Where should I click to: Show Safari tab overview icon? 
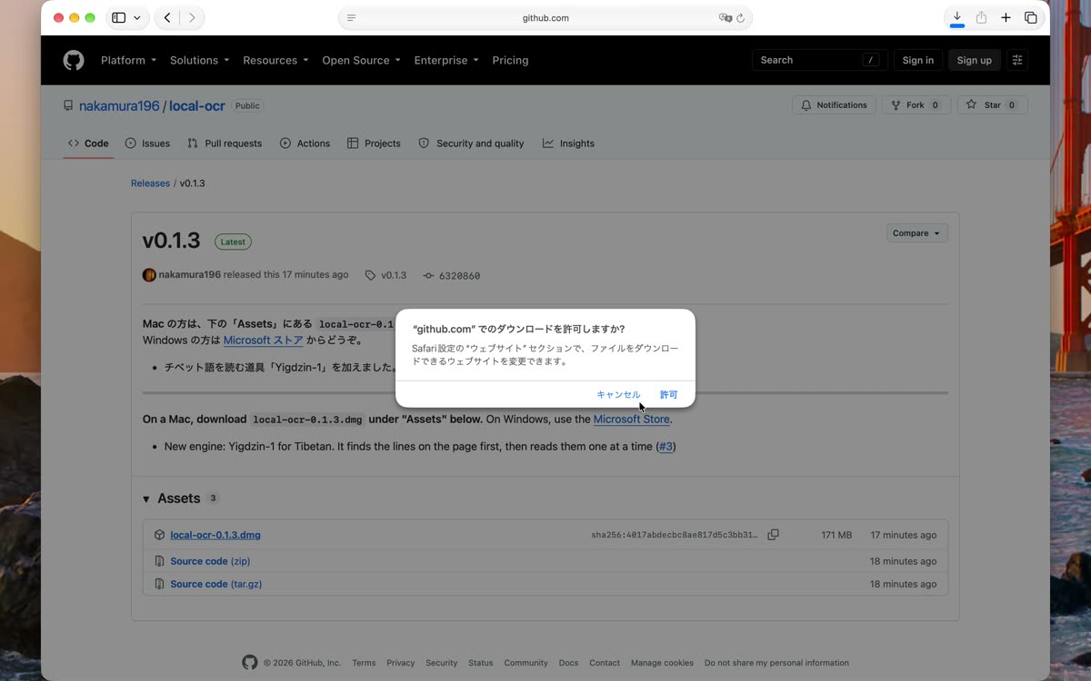(1030, 17)
